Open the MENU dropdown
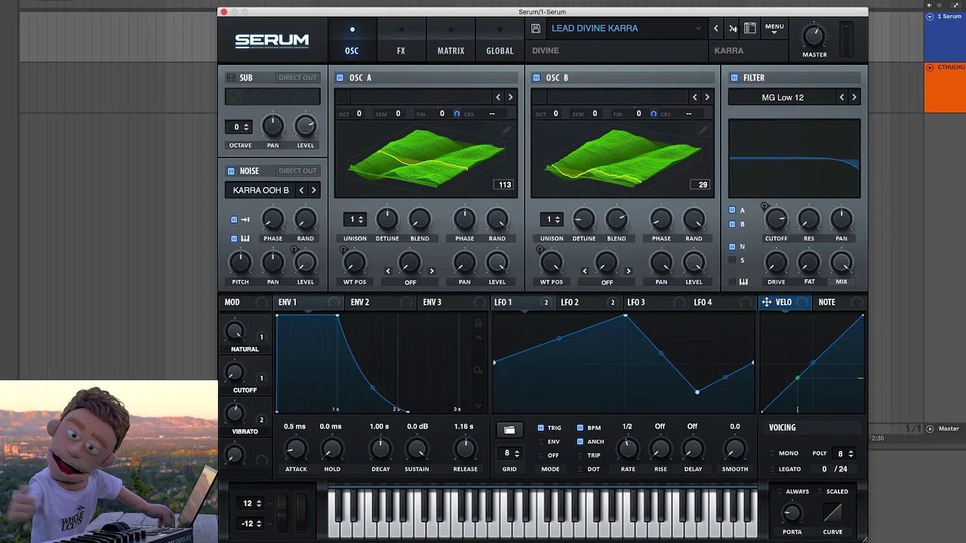The width and height of the screenshot is (966, 543). coord(774,29)
